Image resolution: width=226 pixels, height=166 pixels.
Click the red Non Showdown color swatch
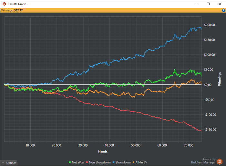pos(87,162)
